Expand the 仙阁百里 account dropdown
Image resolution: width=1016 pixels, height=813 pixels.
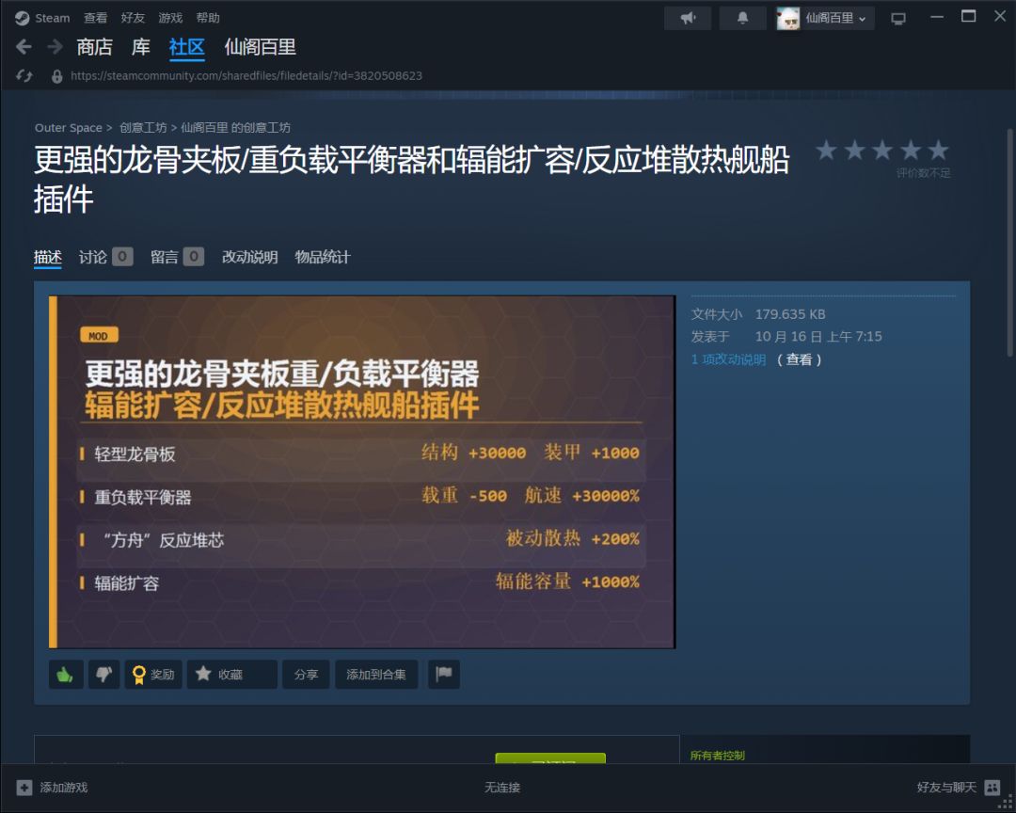pos(836,18)
